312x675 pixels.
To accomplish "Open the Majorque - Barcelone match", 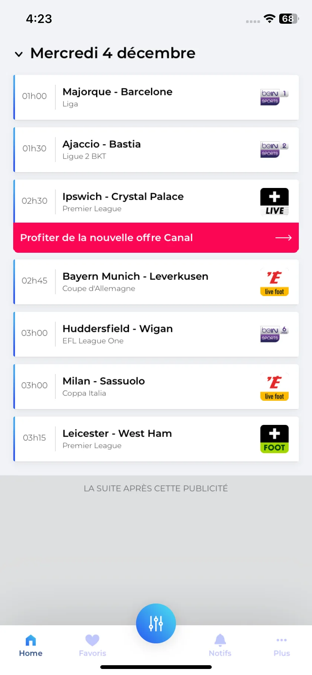I will (156, 97).
